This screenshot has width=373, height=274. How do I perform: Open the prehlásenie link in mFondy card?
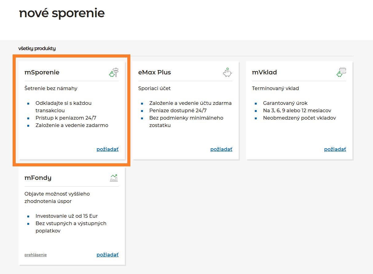(x=36, y=255)
